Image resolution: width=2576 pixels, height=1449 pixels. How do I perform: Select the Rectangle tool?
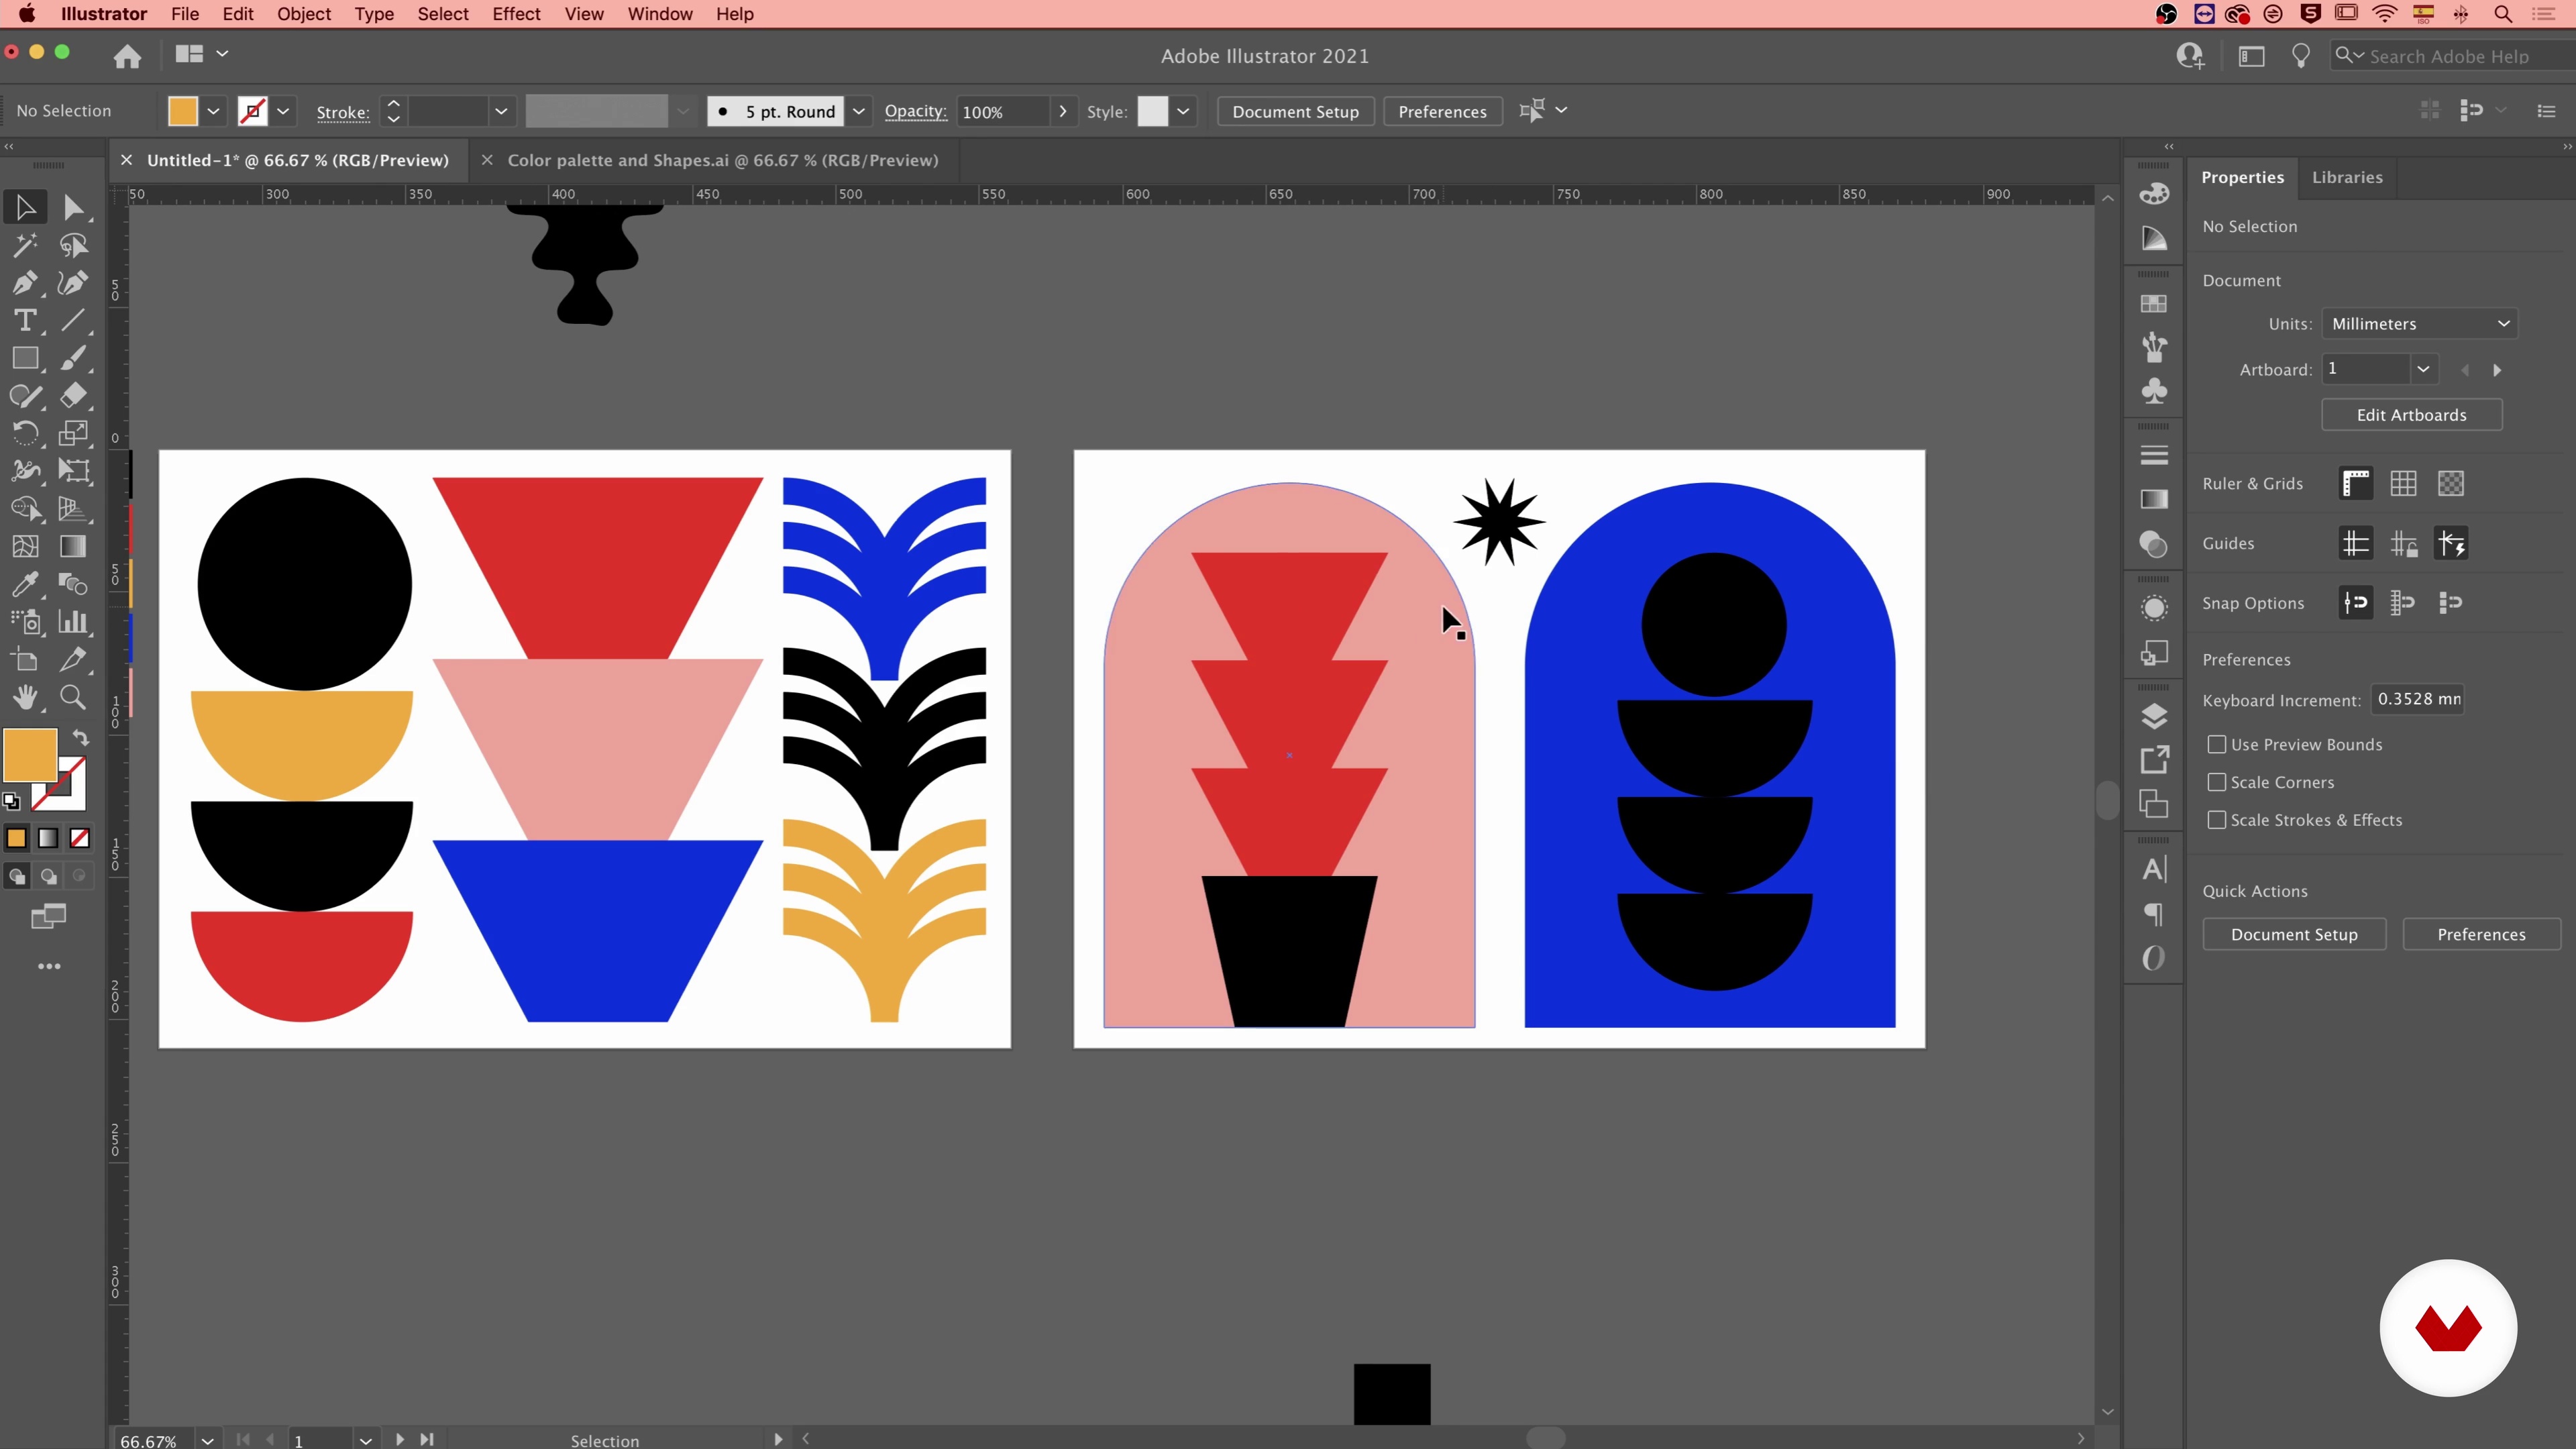pos(25,358)
